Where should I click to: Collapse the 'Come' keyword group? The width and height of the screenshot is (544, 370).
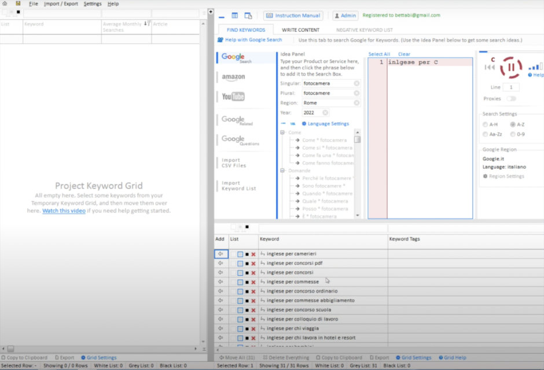pyautogui.click(x=284, y=132)
